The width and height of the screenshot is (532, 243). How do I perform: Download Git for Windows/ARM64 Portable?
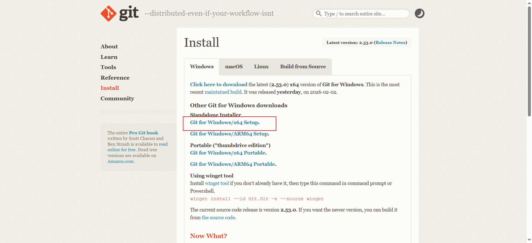coord(232,164)
